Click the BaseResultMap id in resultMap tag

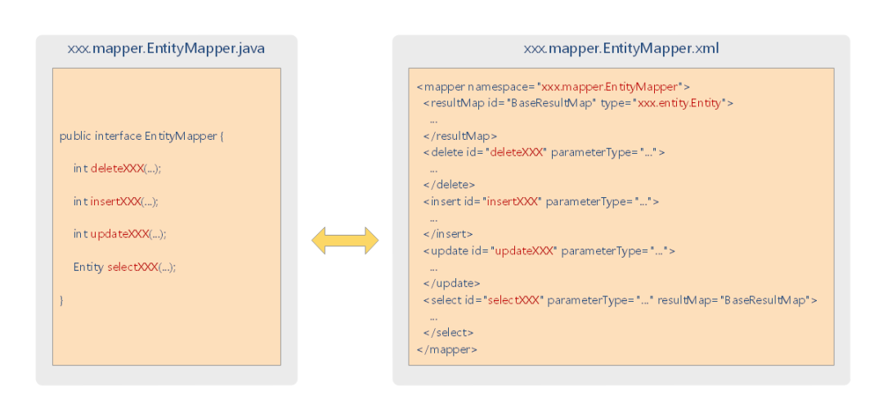click(x=551, y=103)
